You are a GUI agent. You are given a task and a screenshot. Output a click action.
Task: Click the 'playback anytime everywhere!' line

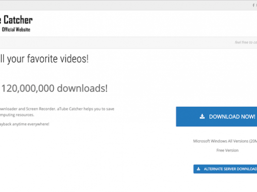25,124
